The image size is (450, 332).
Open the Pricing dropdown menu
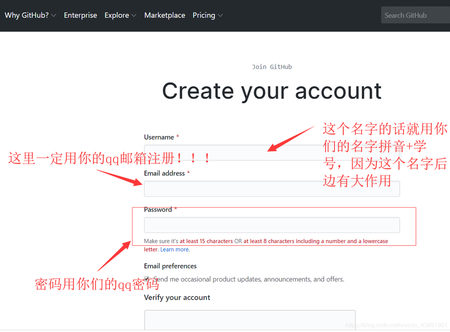point(208,15)
